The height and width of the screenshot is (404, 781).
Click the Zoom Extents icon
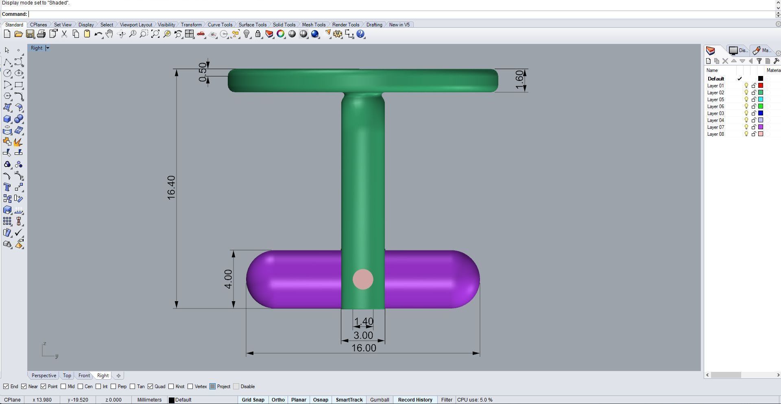click(155, 34)
